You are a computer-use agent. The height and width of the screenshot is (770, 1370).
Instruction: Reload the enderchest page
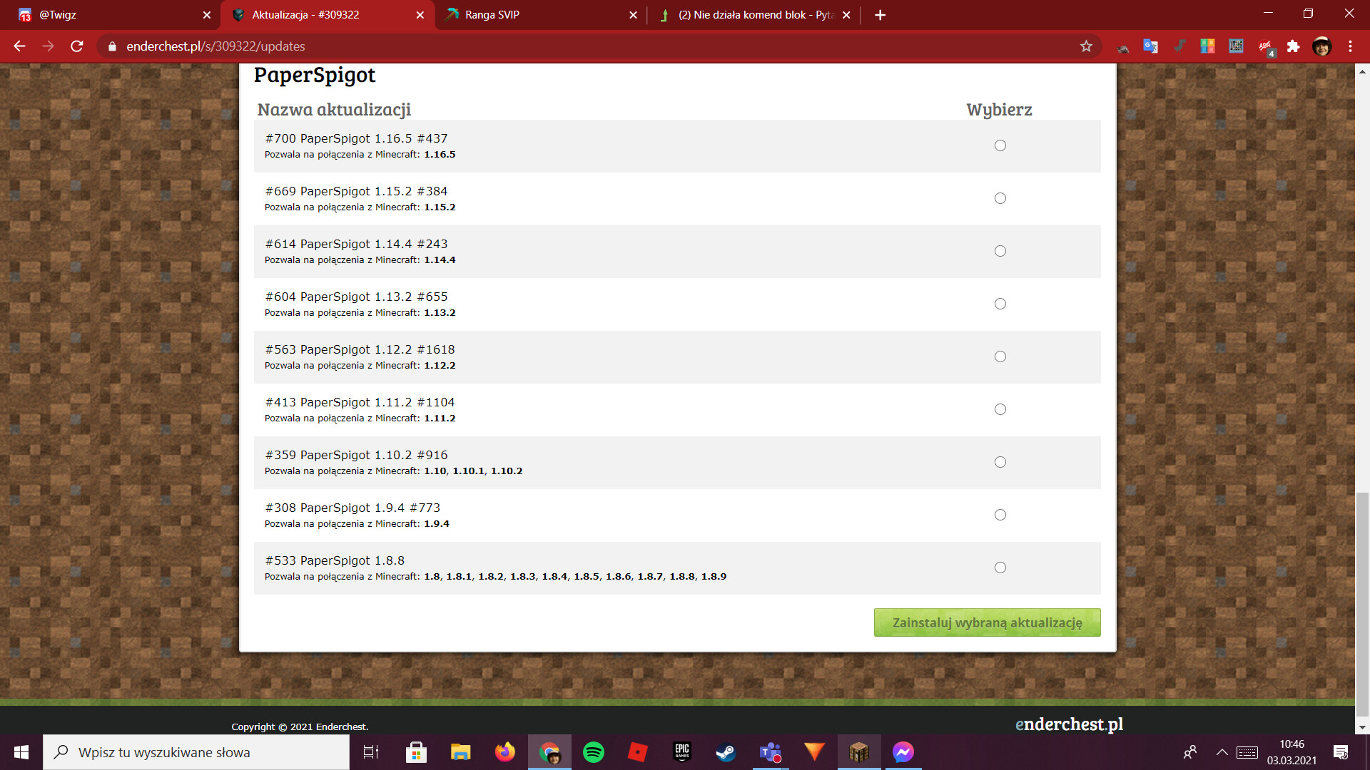(x=77, y=46)
